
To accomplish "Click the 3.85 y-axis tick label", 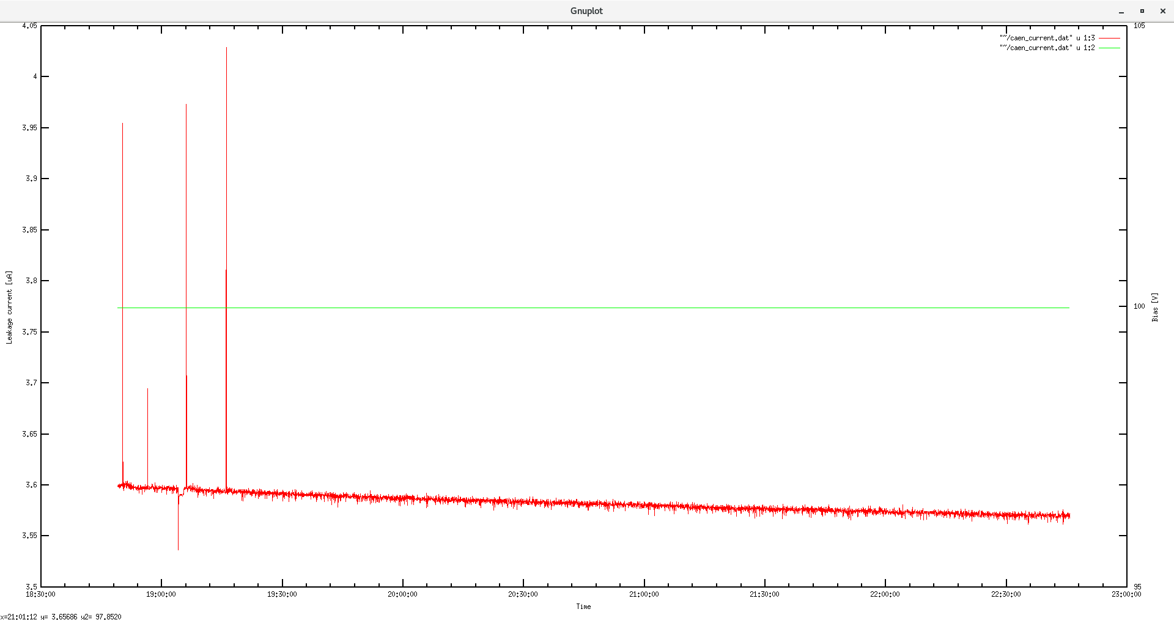I will tap(29, 230).
